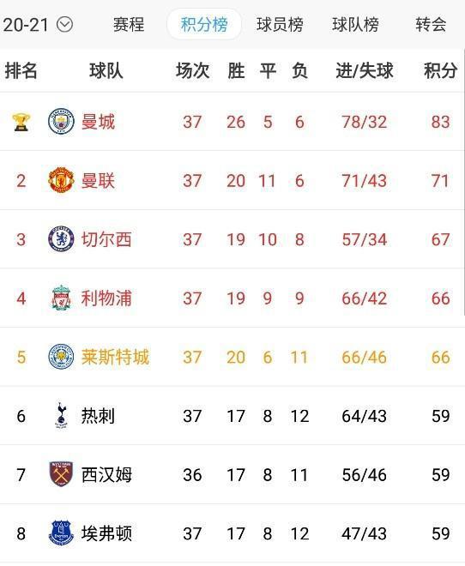Click the Everton club crest

[61, 533]
